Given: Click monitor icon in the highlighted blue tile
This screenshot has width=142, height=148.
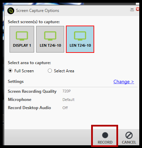Looking at the screenshot, I should tap(80, 36).
